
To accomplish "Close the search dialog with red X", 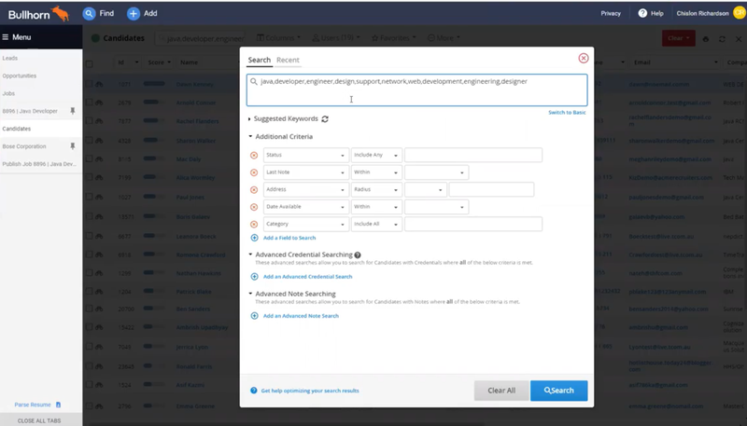I will pos(583,58).
